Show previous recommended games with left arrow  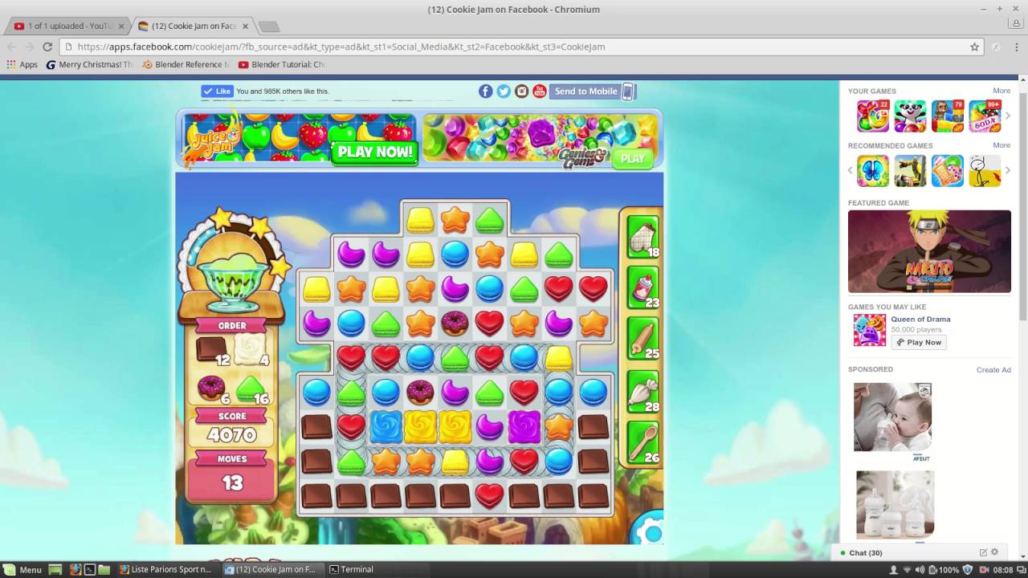tap(851, 171)
